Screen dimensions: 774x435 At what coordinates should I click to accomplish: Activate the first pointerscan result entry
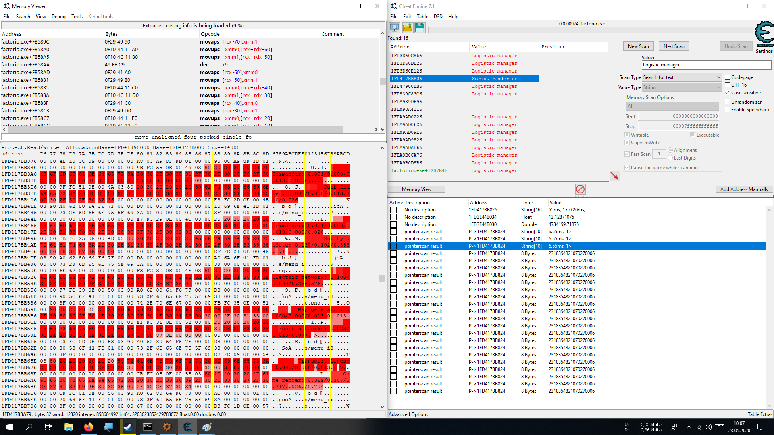(393, 232)
